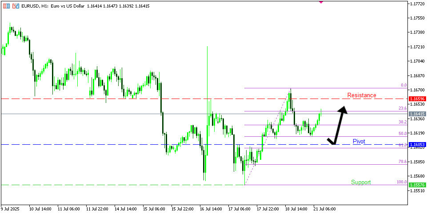Click the pink marker at chart top
The image size is (431, 214).
click(321, 2)
